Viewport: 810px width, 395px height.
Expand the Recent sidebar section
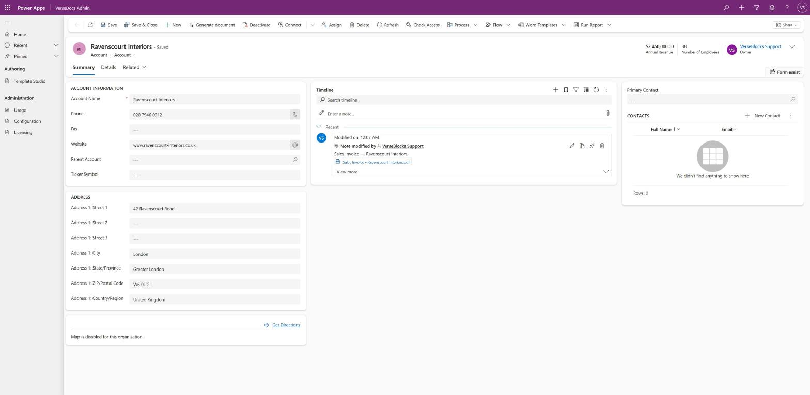pyautogui.click(x=56, y=45)
